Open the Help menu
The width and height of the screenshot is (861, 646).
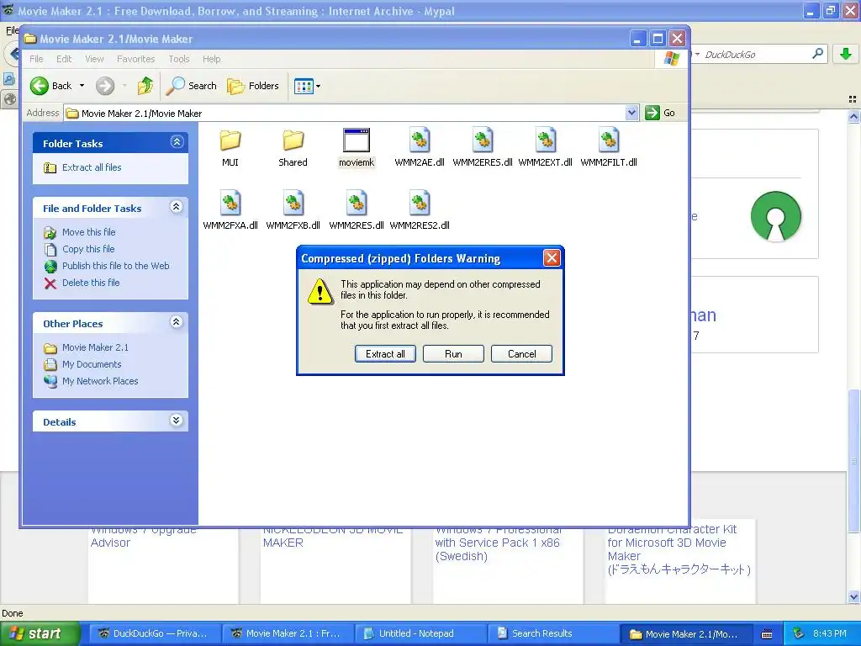click(x=211, y=59)
